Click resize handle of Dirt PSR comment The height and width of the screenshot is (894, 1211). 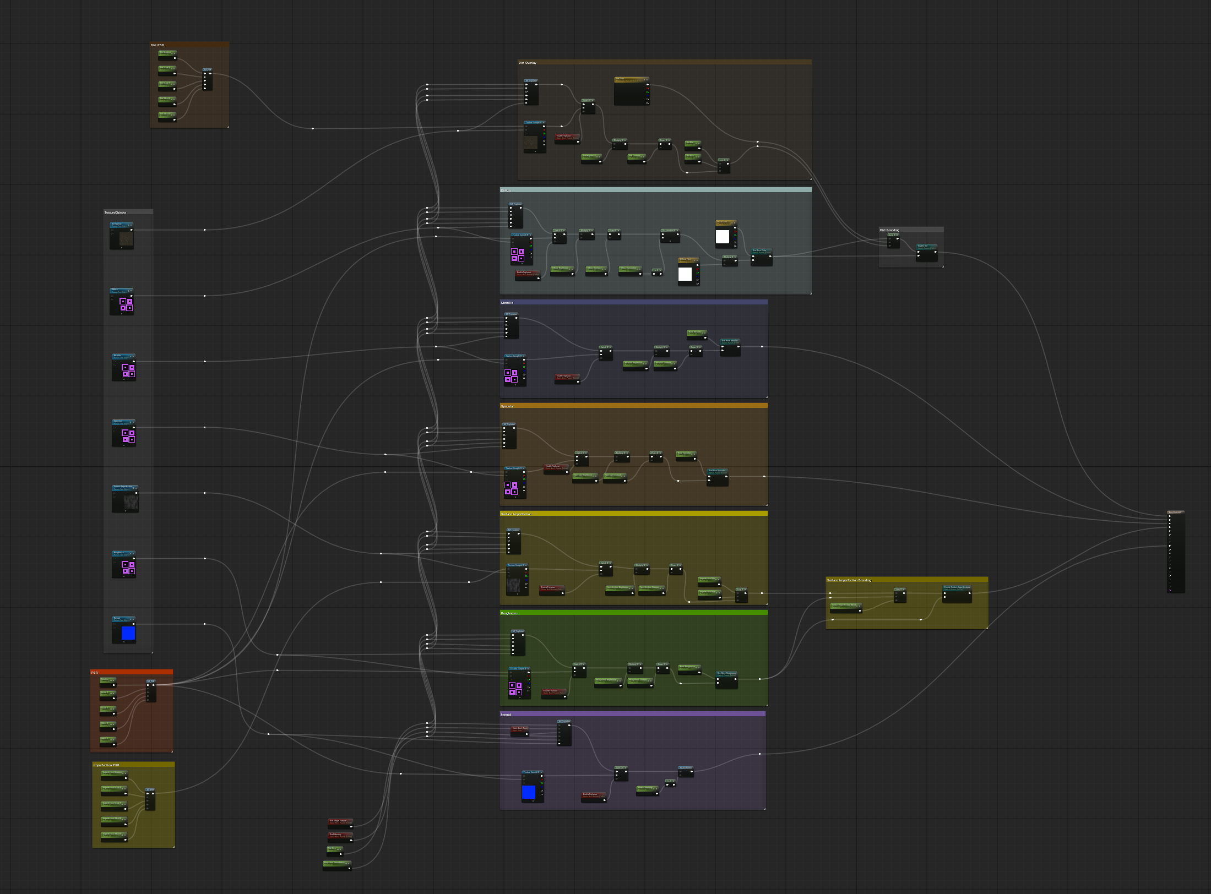click(227, 126)
